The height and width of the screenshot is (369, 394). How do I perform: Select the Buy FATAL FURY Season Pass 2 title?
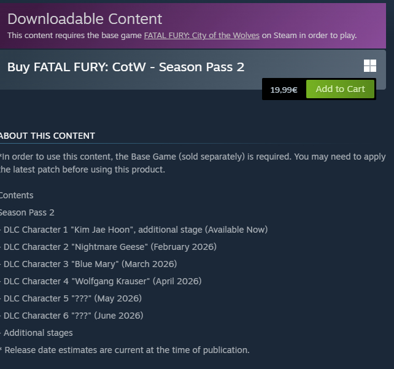tap(126, 67)
